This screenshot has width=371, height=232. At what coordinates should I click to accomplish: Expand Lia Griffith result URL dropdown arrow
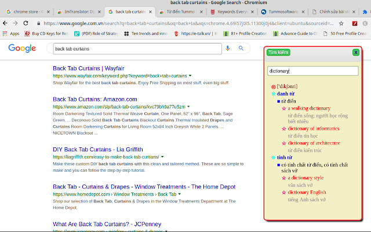(162, 157)
